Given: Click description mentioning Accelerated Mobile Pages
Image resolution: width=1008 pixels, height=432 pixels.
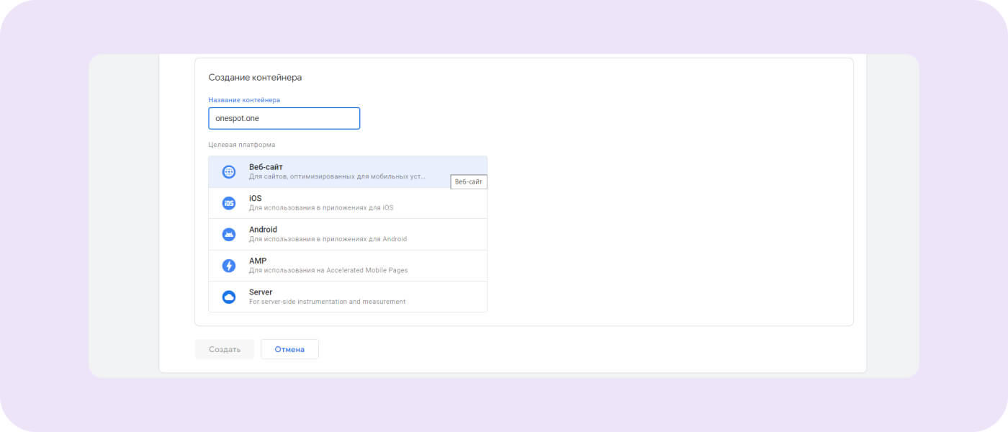Looking at the screenshot, I should click(328, 270).
